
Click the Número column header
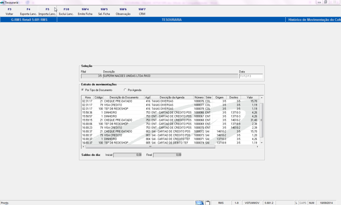[x=199, y=97]
